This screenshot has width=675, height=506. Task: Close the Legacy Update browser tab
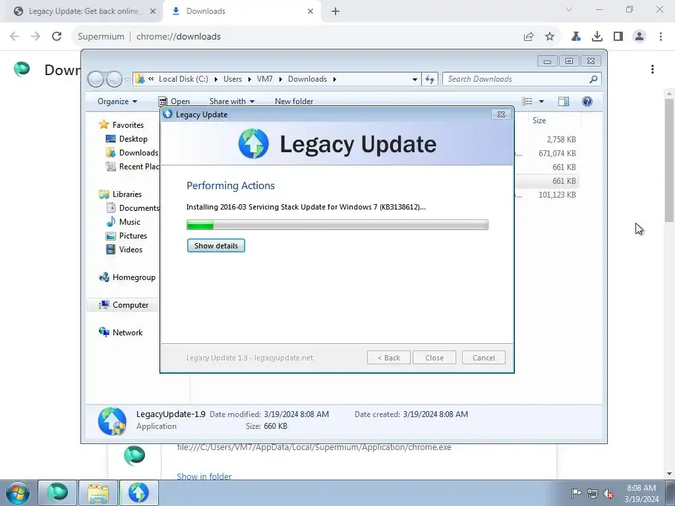(x=153, y=12)
